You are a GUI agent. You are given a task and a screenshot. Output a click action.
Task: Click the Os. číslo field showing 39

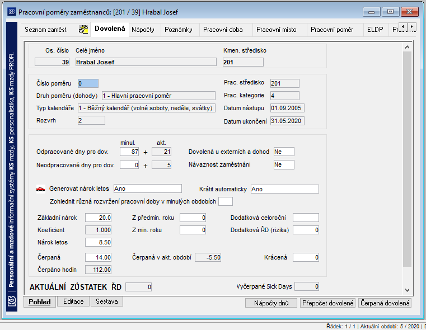point(52,62)
